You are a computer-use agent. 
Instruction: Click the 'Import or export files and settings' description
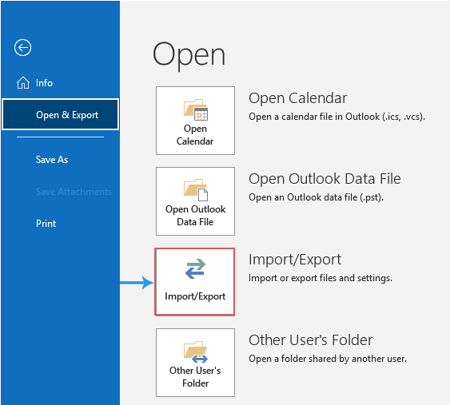pos(321,278)
